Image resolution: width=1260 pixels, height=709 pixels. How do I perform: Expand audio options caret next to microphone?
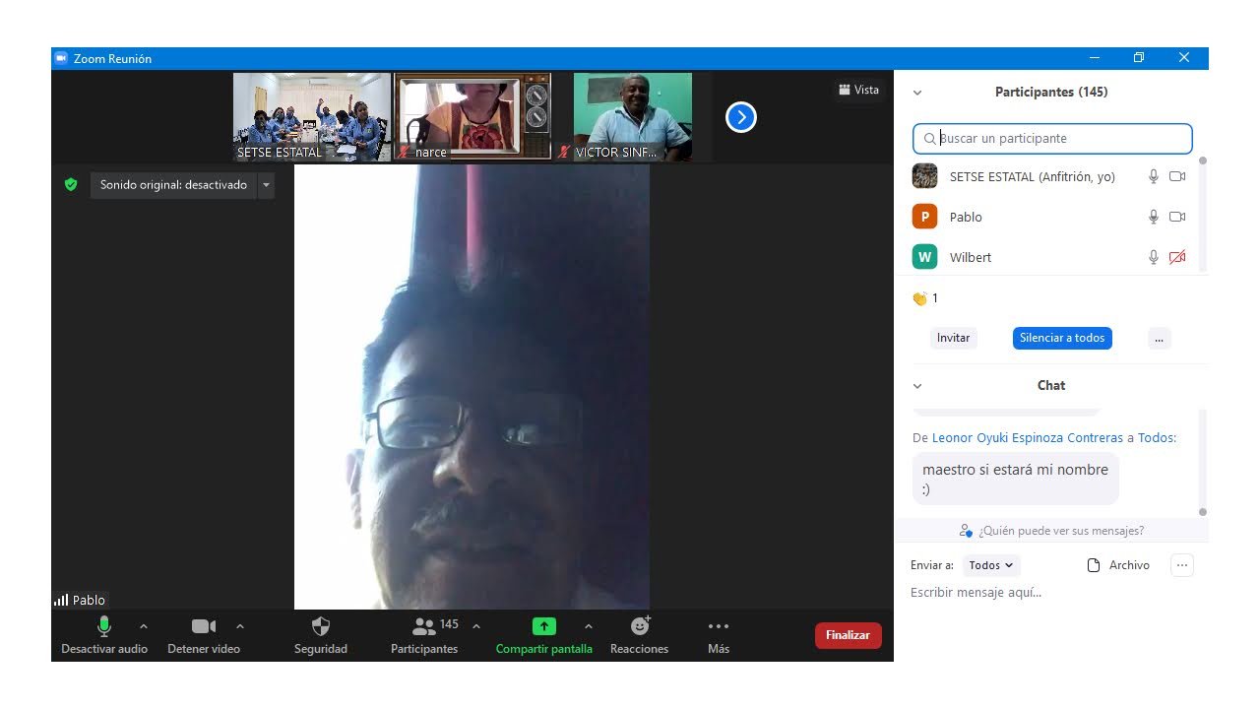click(143, 626)
